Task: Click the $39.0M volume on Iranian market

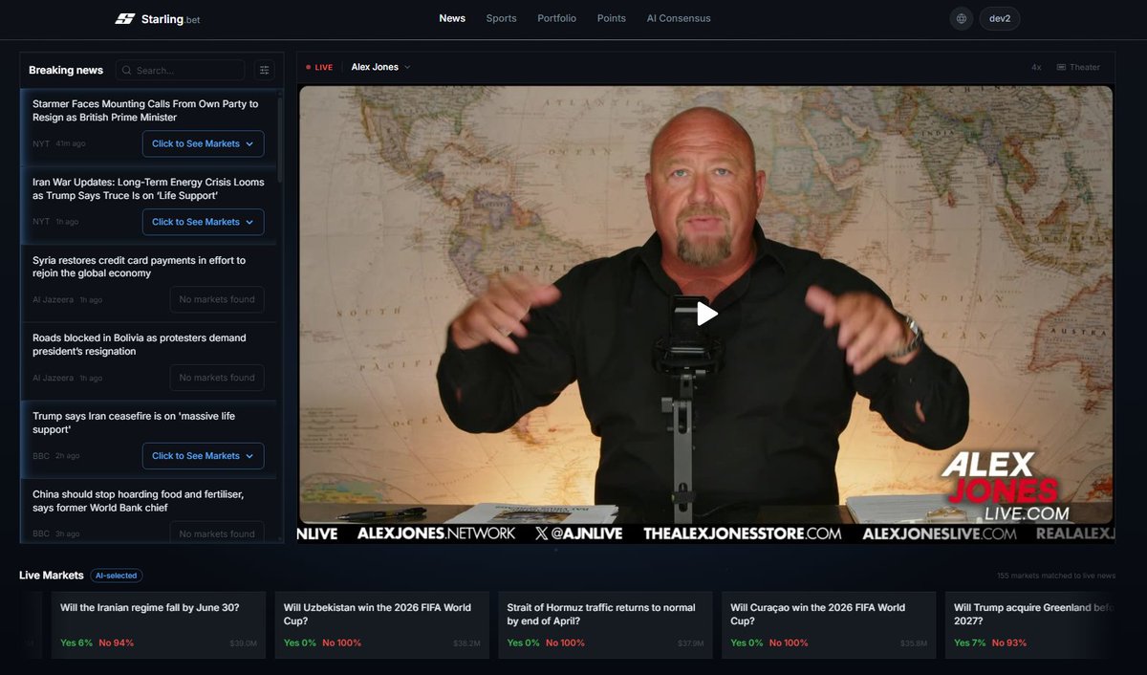Action: pyautogui.click(x=244, y=643)
